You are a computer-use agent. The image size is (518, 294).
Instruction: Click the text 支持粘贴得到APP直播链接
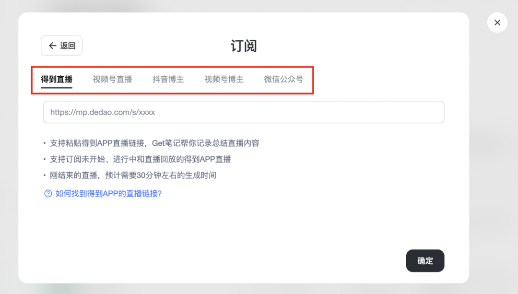(97, 143)
